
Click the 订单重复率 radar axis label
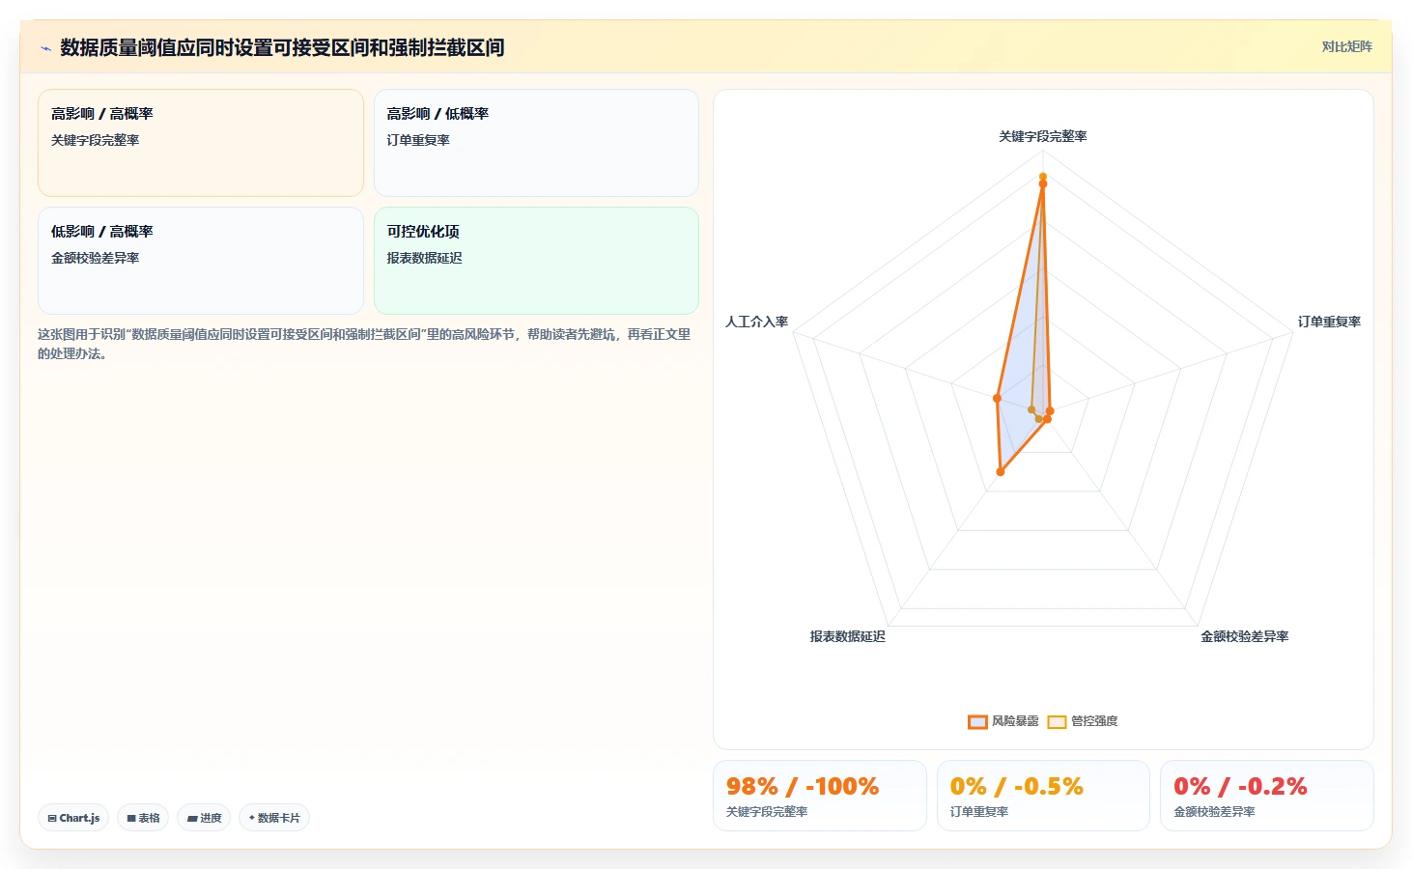coord(1329,322)
